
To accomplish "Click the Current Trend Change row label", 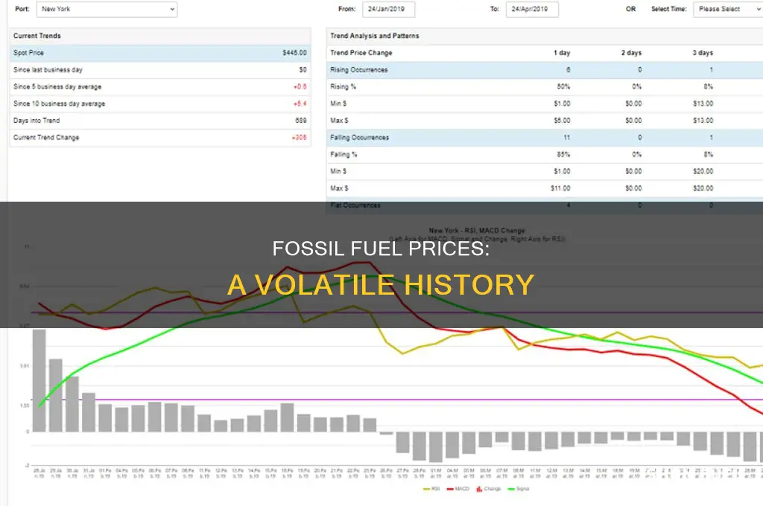I will point(46,138).
